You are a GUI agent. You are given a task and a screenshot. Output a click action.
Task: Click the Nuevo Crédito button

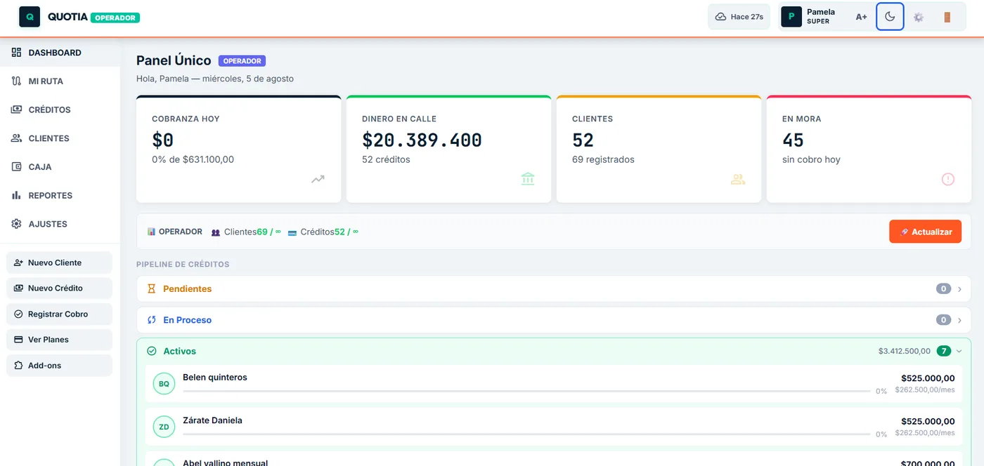pos(59,288)
